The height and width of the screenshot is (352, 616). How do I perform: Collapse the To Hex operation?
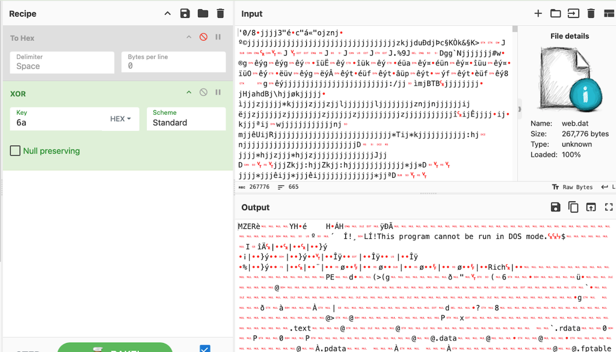coord(189,37)
